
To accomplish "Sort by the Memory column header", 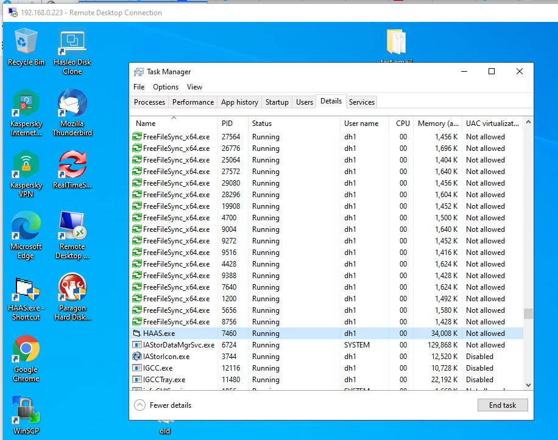I will [438, 124].
